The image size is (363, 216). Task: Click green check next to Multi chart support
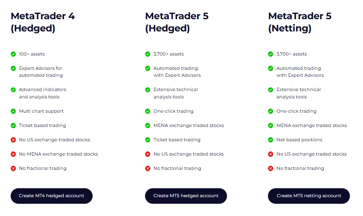pyautogui.click(x=14, y=111)
